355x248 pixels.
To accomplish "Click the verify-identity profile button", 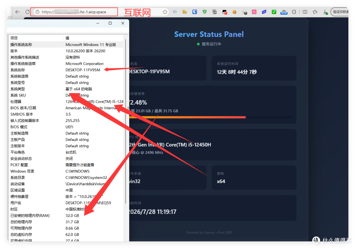I will 340,12.
